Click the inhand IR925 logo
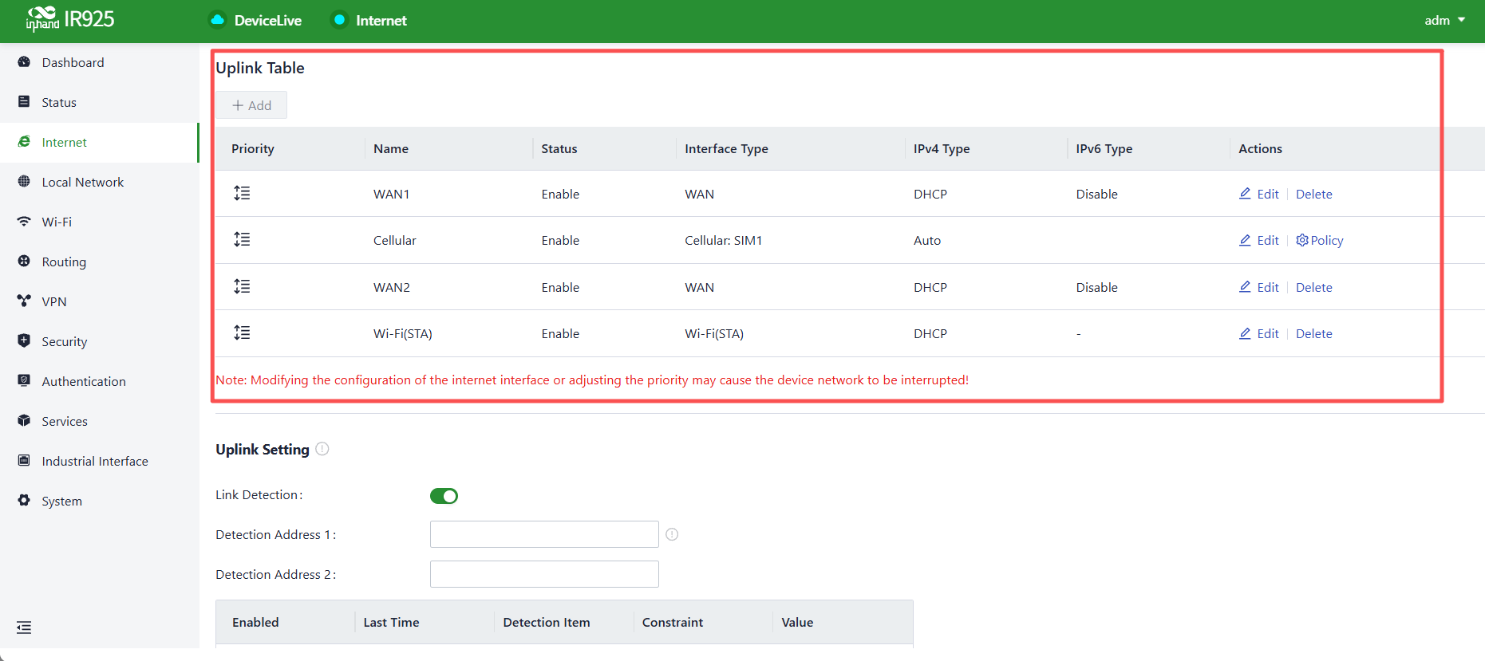Viewport: 1485px width, 661px height. [70, 19]
